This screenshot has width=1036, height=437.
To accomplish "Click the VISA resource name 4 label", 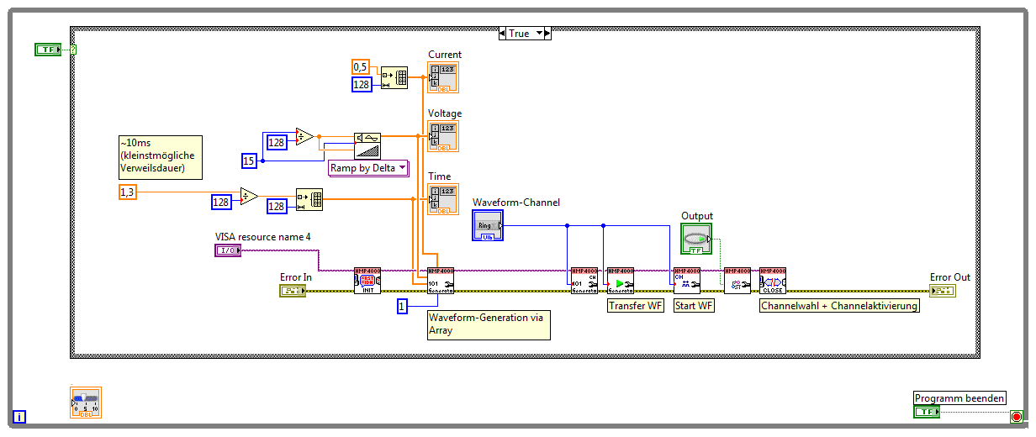I will pyautogui.click(x=263, y=237).
